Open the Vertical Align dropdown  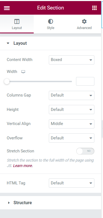(x=72, y=124)
